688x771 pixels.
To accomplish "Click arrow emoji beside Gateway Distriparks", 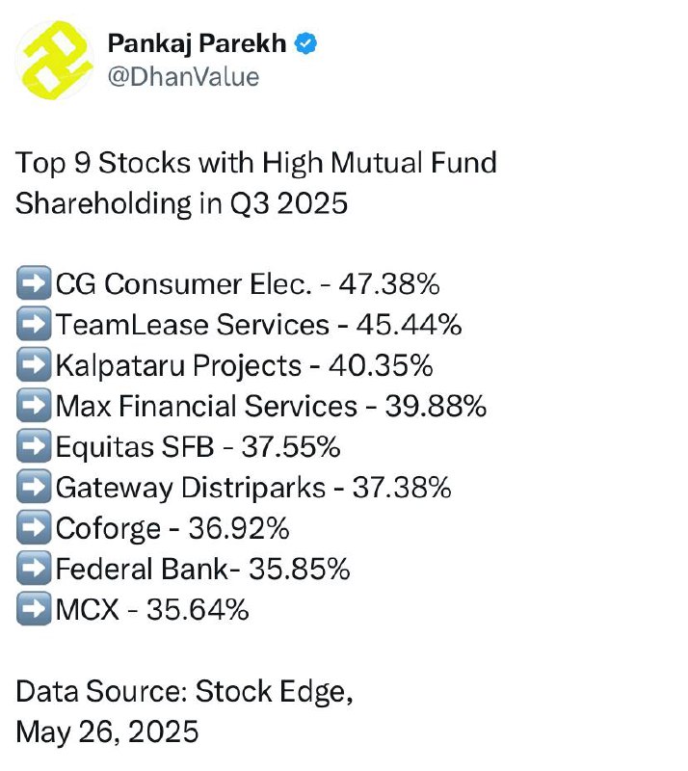I will pyautogui.click(x=34, y=487).
